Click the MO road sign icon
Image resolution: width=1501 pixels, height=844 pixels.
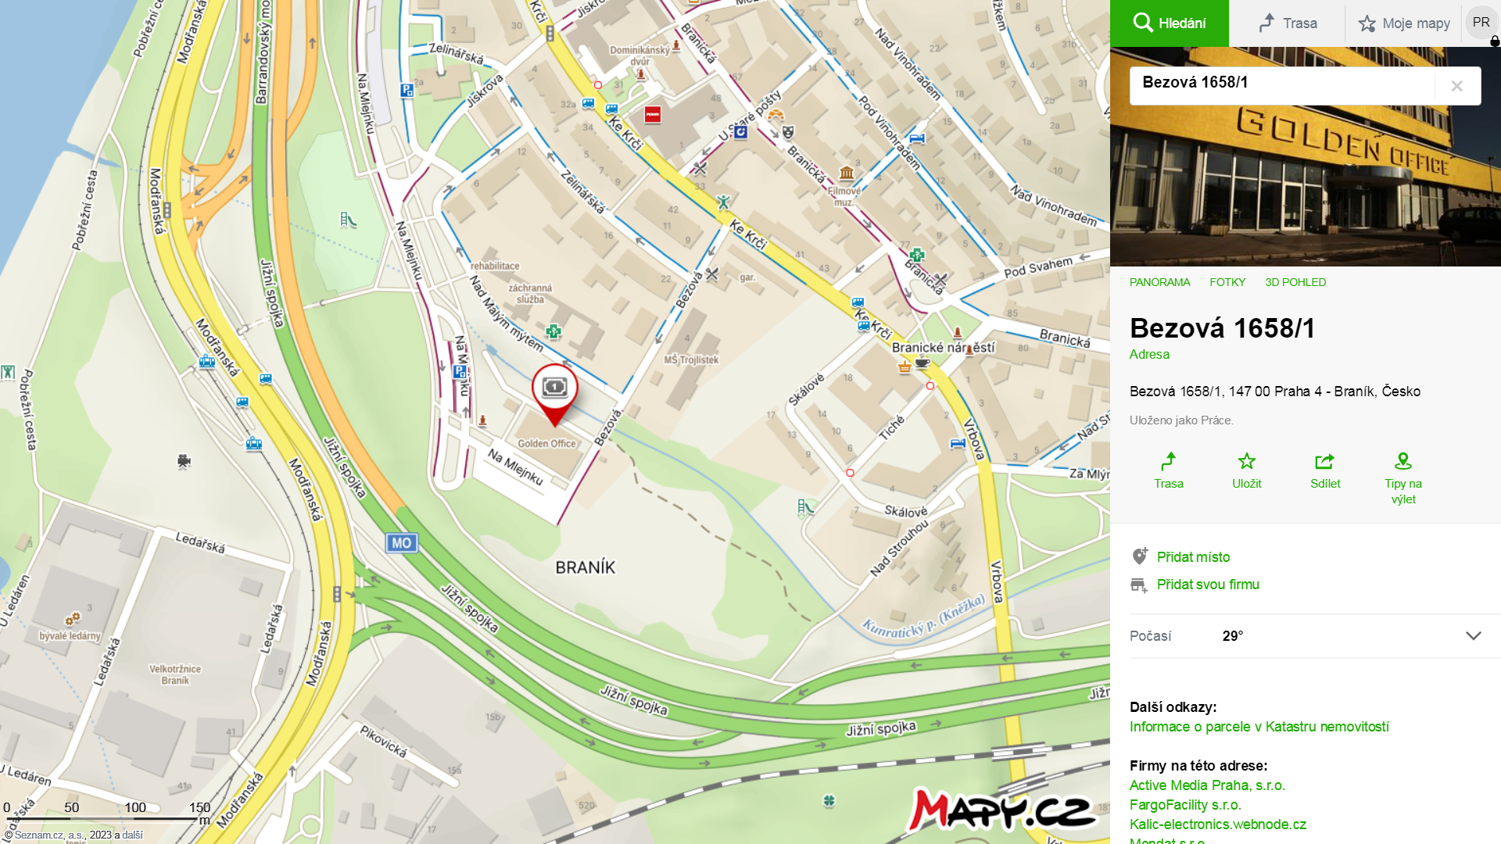tap(402, 543)
